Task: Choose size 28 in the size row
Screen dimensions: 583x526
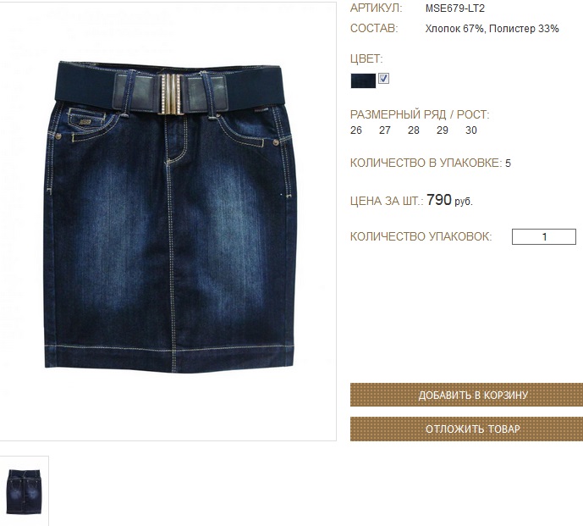Action: point(413,130)
